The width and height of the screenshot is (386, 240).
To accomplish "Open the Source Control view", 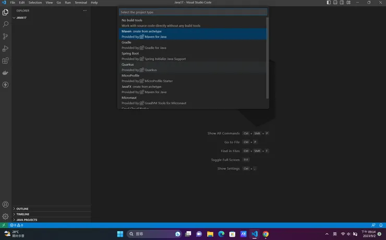I will click(x=6, y=36).
